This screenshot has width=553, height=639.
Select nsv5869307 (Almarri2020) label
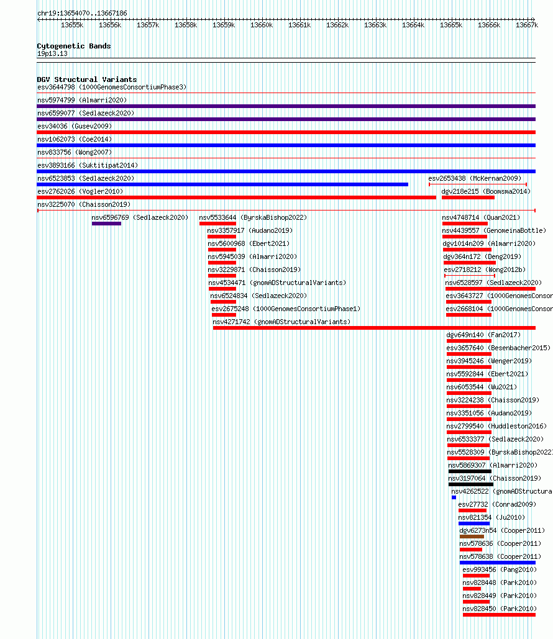point(493,465)
